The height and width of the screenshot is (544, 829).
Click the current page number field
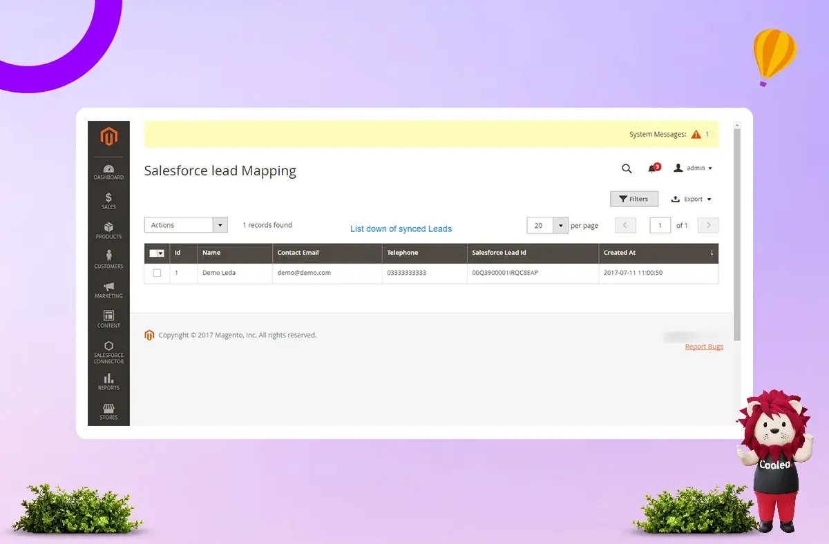[x=660, y=225]
